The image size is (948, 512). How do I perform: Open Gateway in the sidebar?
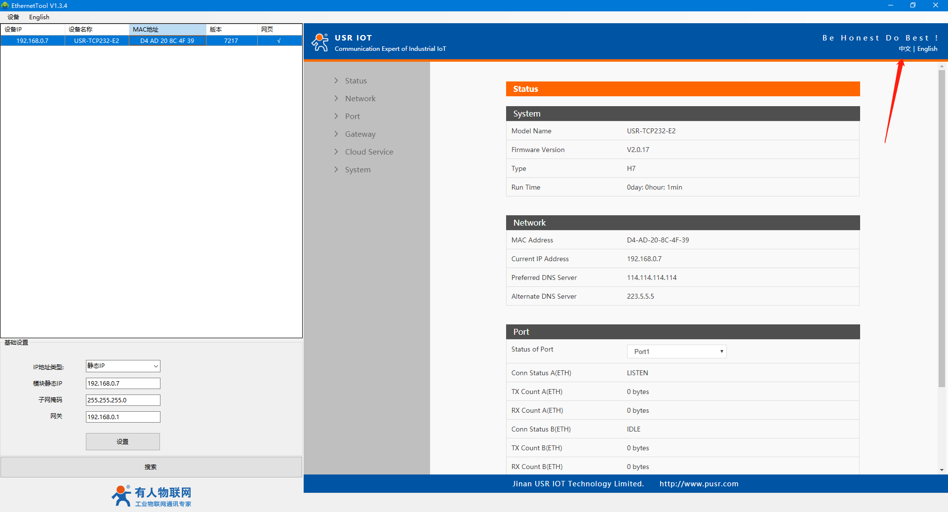tap(360, 134)
